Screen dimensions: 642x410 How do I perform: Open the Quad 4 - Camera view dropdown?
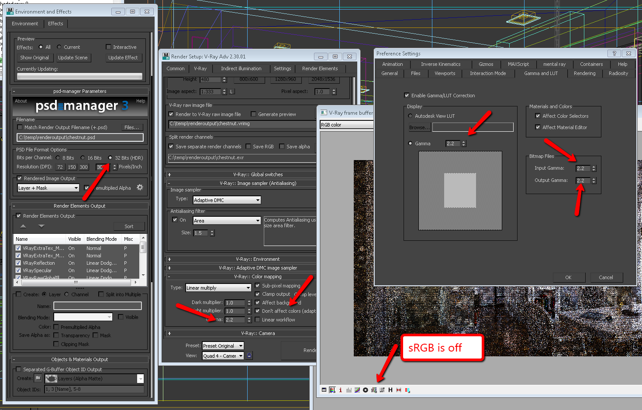point(223,355)
